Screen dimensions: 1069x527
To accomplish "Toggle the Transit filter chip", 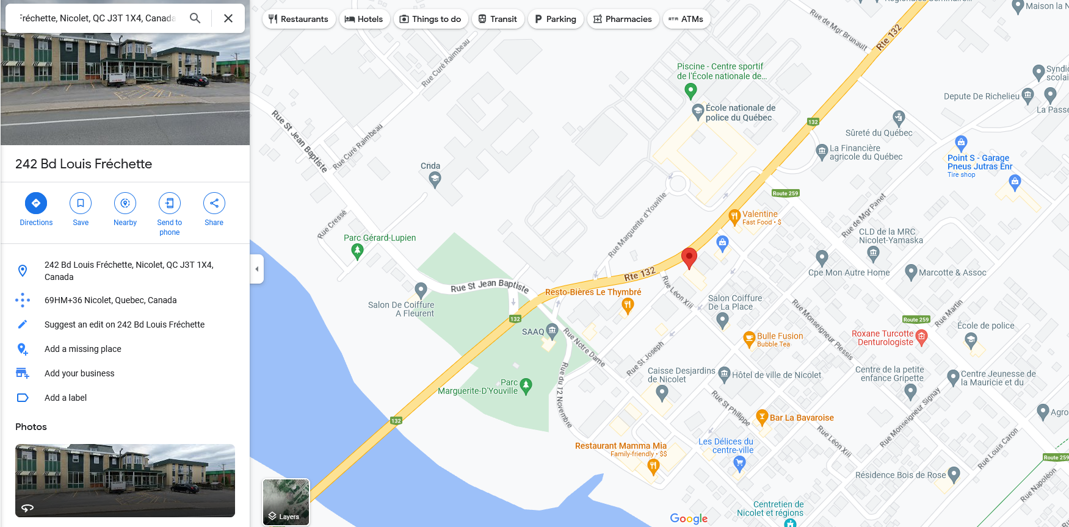I will coord(498,19).
